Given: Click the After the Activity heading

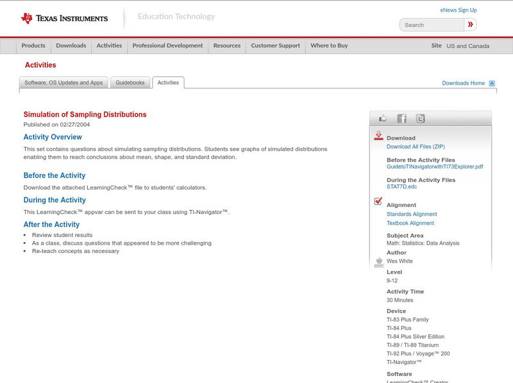Looking at the screenshot, I should [52, 225].
